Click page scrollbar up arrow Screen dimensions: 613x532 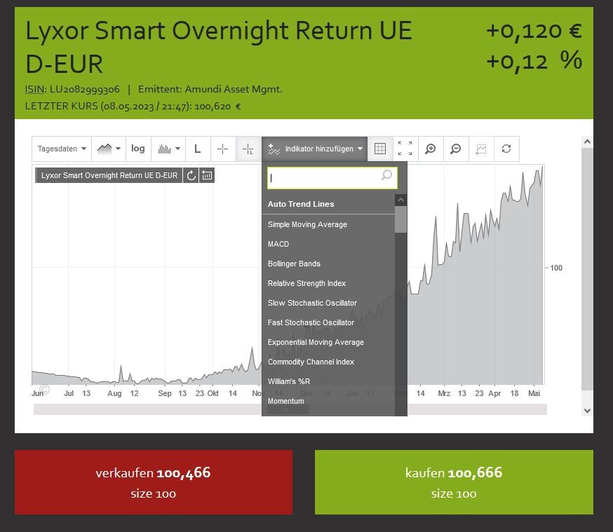click(587, 142)
